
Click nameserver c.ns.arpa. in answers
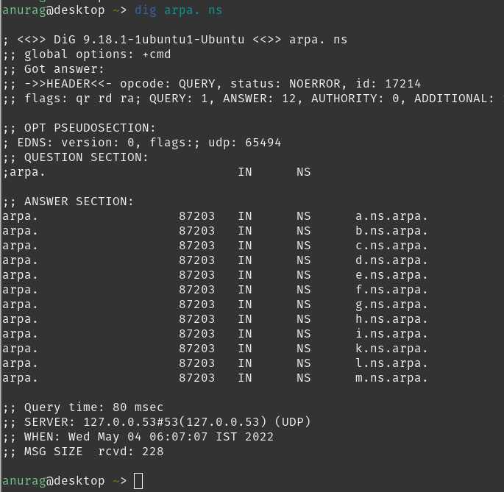click(391, 246)
